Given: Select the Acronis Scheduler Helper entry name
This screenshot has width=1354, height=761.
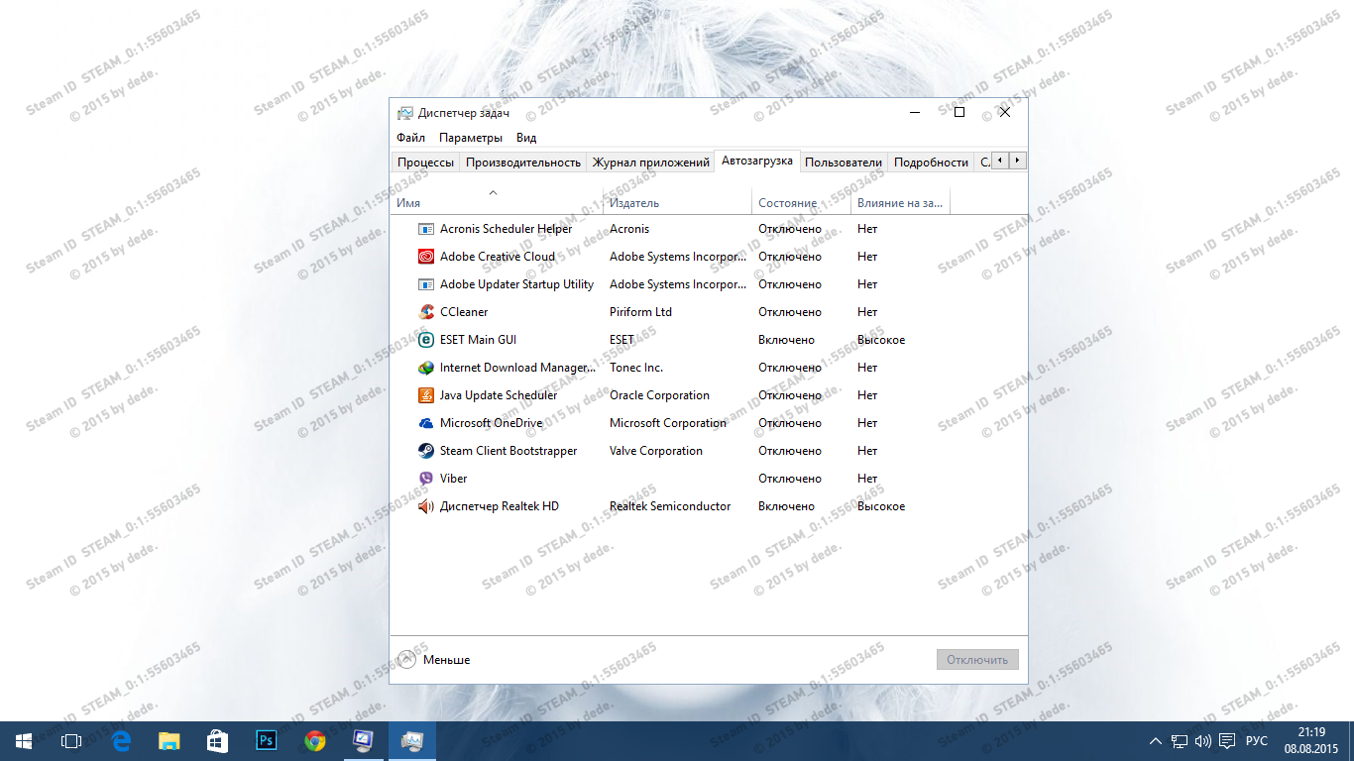Looking at the screenshot, I should coord(507,229).
